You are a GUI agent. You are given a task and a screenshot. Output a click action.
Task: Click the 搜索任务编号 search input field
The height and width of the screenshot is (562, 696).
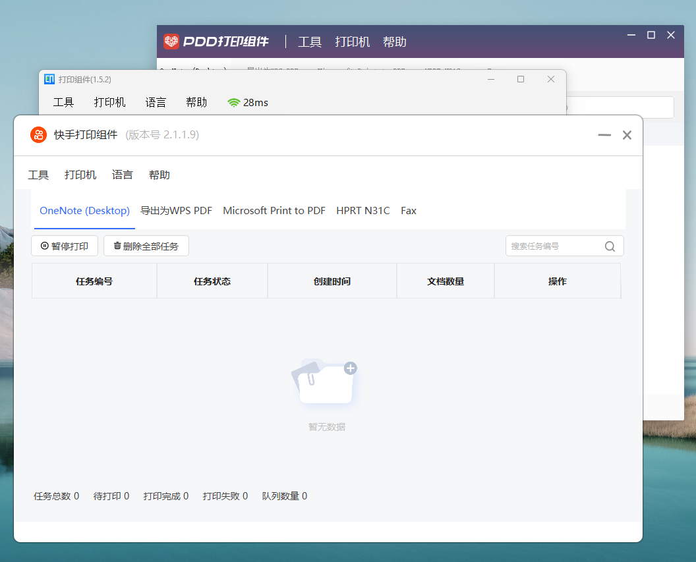coord(554,246)
